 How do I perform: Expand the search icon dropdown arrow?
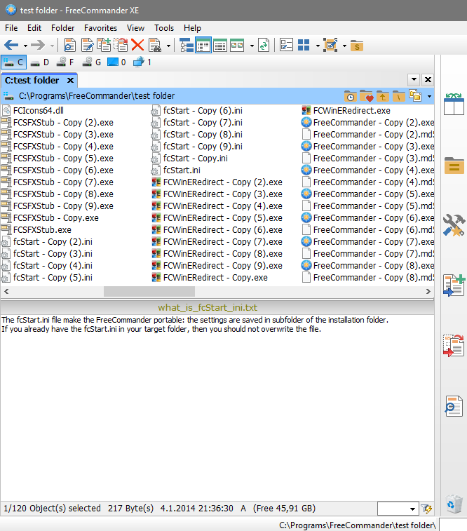coord(168,46)
